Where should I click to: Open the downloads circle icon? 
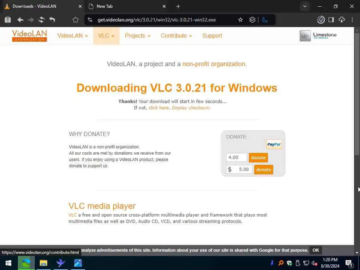pos(321,20)
